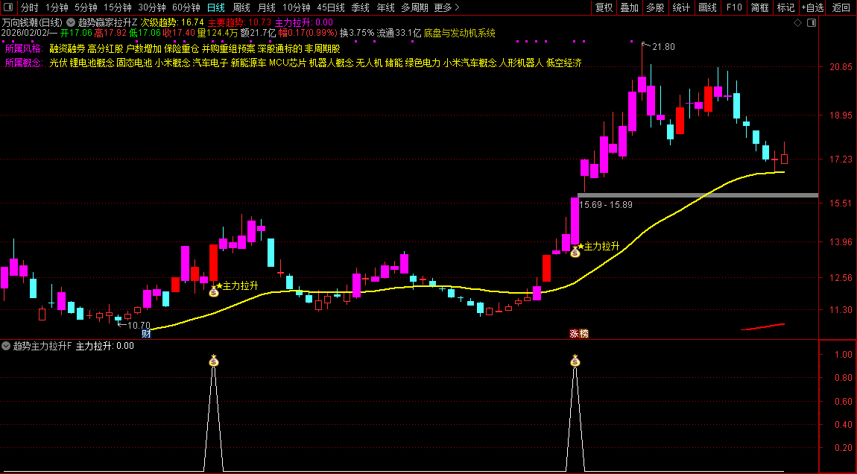Click the 统计 statistics button

tap(681, 7)
